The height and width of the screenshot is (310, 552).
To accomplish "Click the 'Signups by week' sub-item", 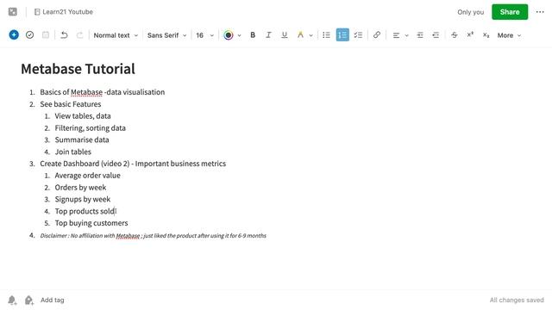I will click(83, 199).
